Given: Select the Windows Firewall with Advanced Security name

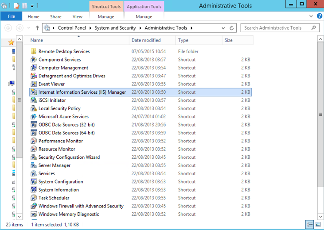Looking at the screenshot, I should coord(81,206).
